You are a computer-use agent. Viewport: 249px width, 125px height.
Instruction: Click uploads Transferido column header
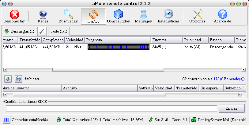187,88
